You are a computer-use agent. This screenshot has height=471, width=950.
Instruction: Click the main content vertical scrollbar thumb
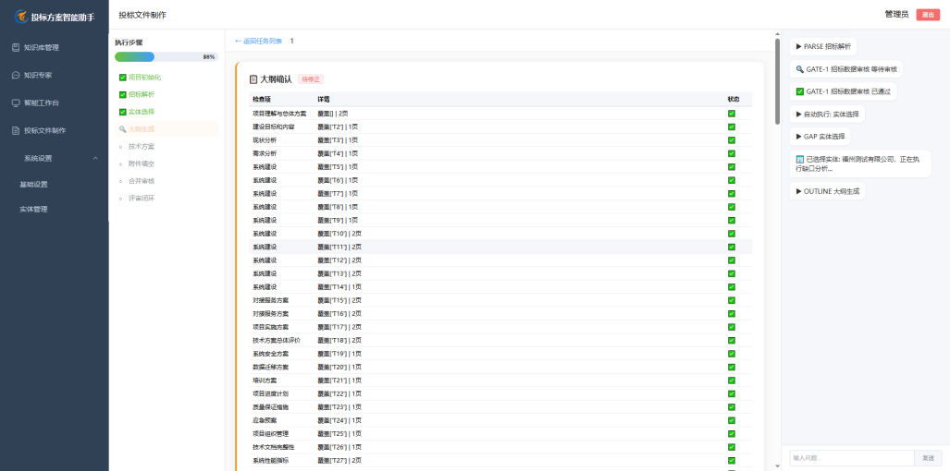pyautogui.click(x=777, y=81)
